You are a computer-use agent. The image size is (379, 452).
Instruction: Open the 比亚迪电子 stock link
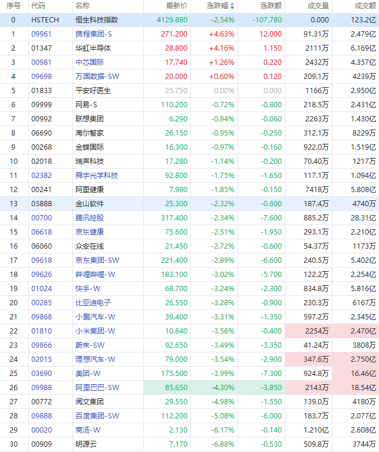point(93,302)
